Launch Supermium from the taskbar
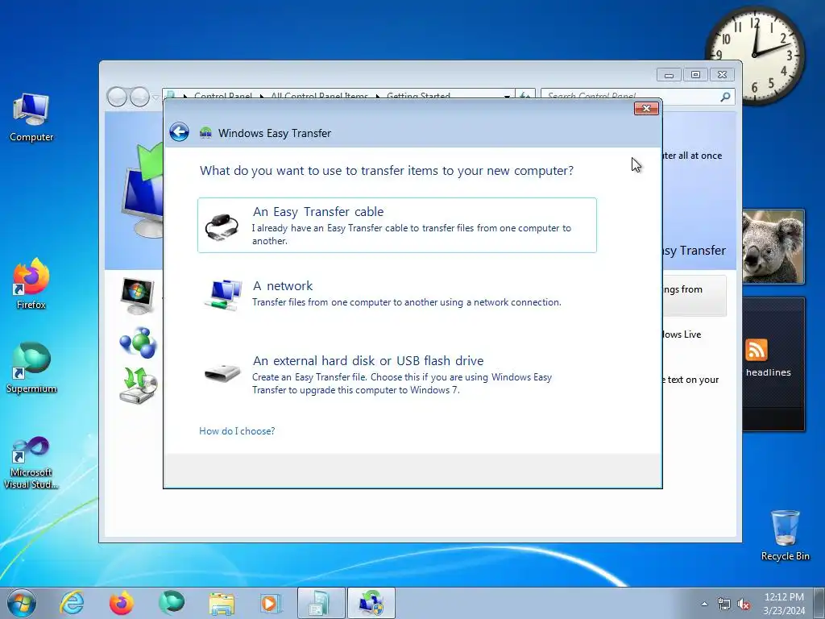This screenshot has width=825, height=619. (172, 603)
